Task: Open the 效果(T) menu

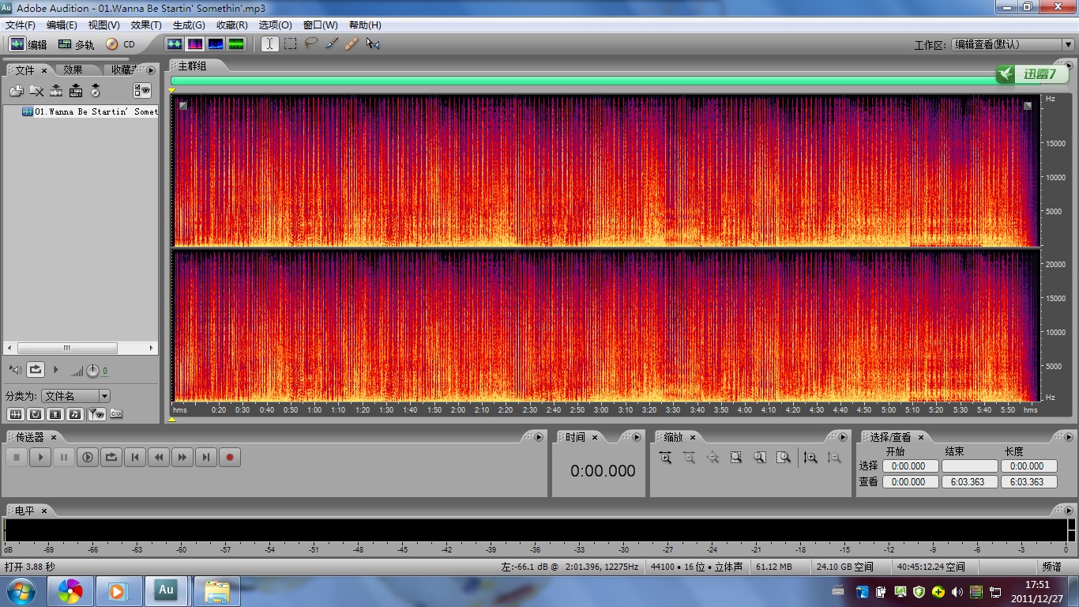Action: [146, 25]
